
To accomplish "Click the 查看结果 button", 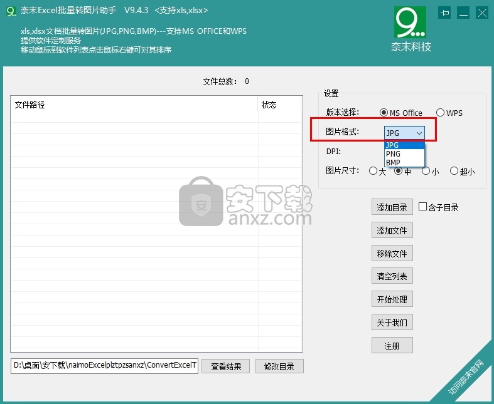I will (226, 366).
